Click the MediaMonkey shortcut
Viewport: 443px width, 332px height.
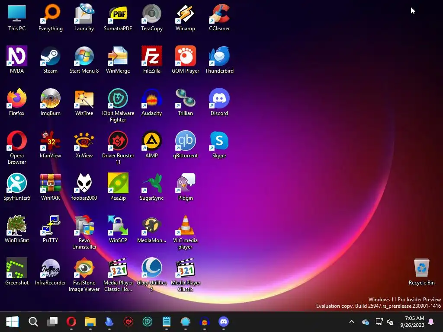(152, 229)
